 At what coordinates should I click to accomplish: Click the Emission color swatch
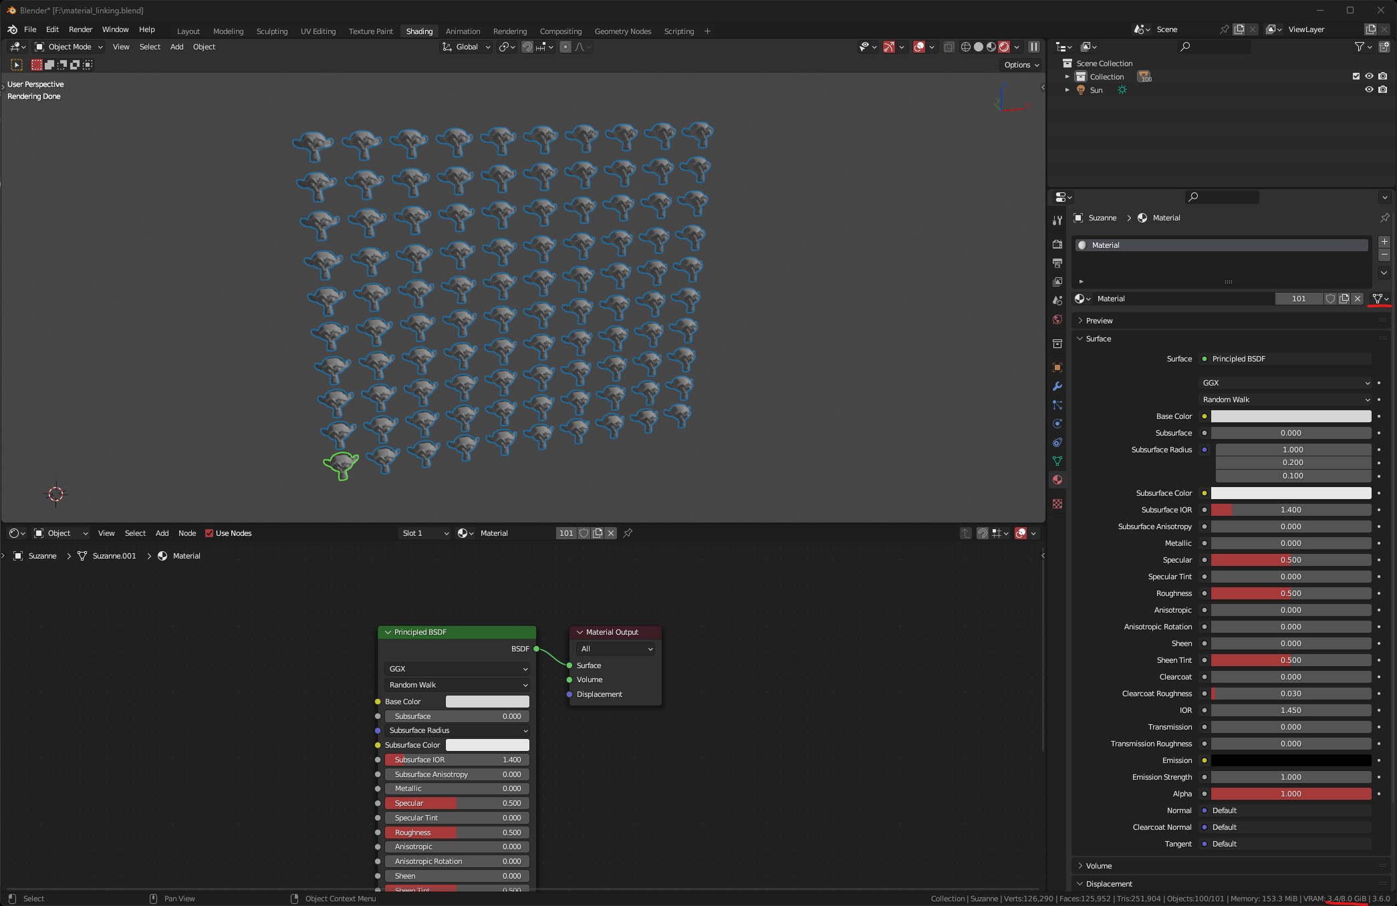click(1291, 760)
